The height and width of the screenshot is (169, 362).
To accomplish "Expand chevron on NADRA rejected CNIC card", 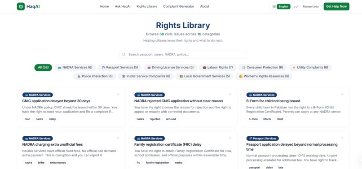I will point(230,94).
